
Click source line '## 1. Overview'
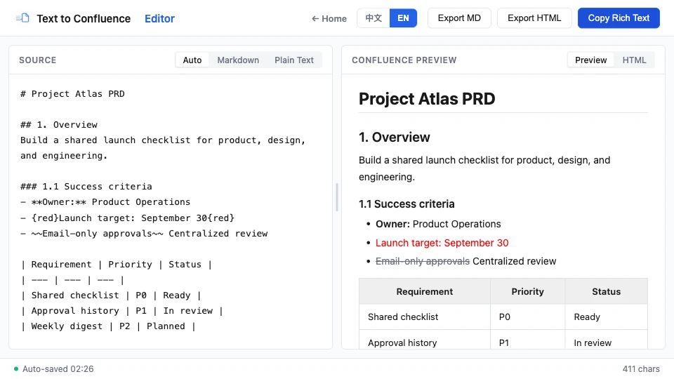click(x=59, y=125)
